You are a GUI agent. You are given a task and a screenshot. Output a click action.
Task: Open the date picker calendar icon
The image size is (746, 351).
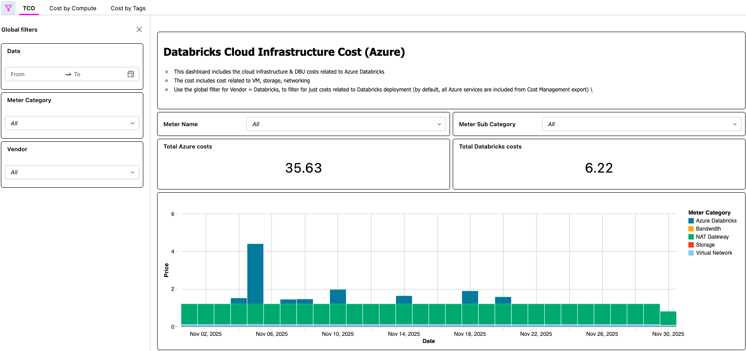coord(131,74)
